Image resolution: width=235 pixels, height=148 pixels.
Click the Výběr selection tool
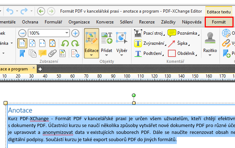point(122,41)
